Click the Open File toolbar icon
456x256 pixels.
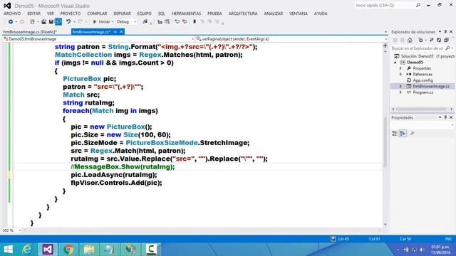(43, 22)
